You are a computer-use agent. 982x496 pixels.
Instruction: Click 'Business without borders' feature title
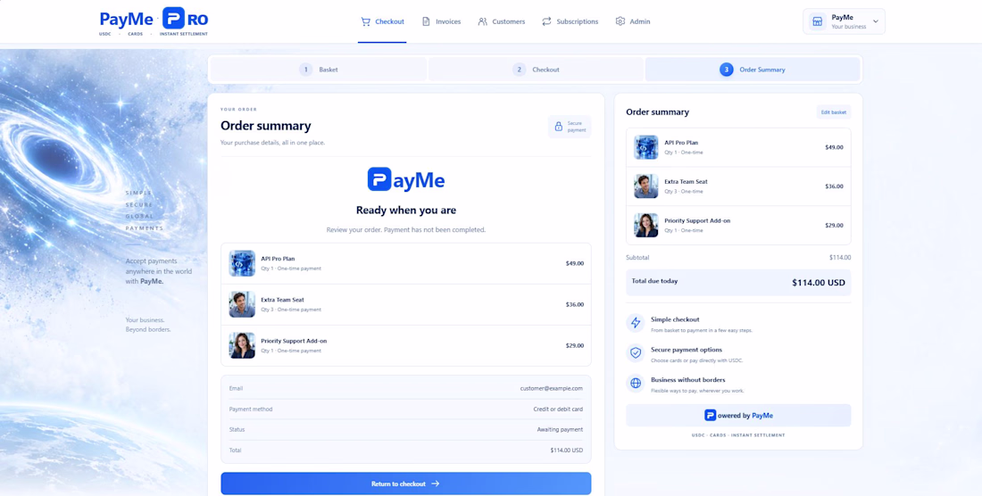tap(687, 380)
